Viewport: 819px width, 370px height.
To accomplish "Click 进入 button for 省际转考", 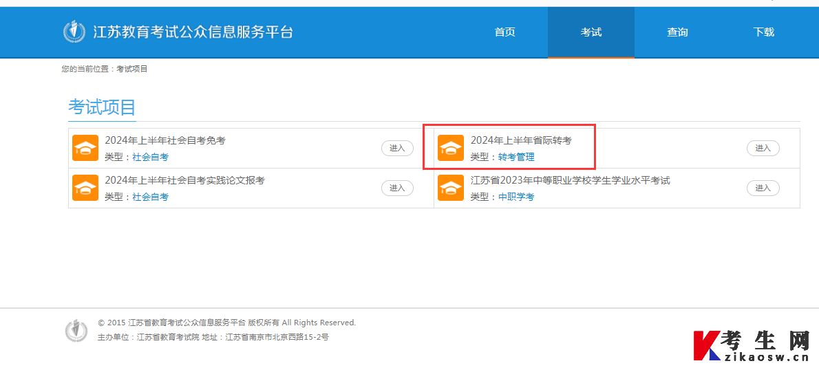I will click(763, 149).
